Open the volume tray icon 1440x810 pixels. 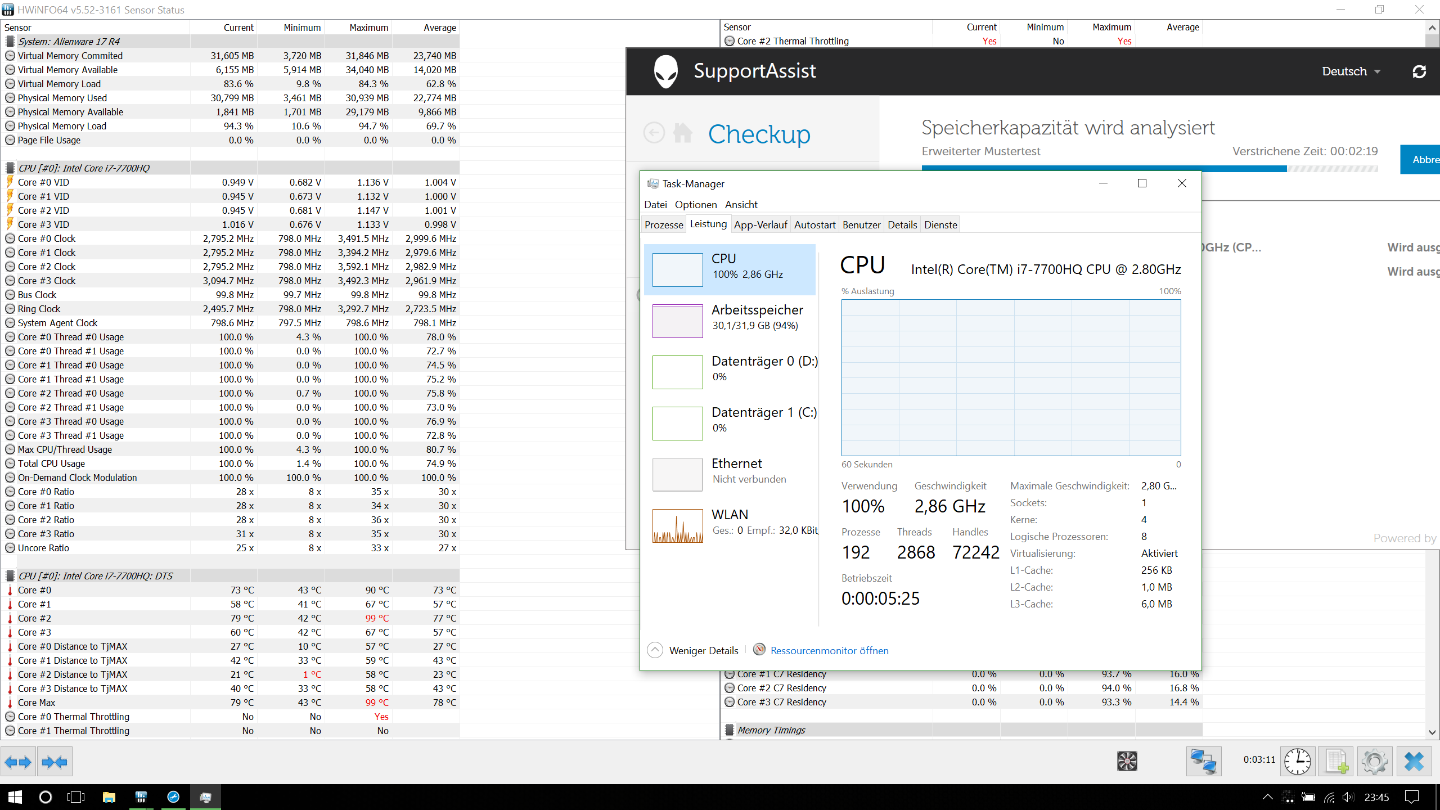(x=1348, y=797)
